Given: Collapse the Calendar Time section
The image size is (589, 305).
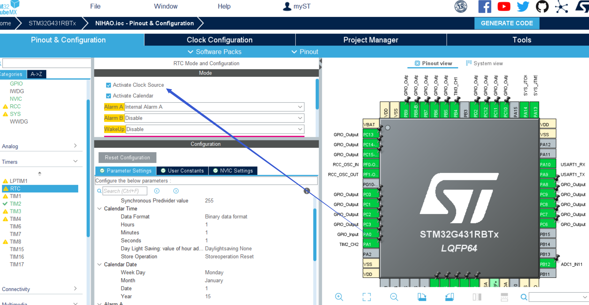Looking at the screenshot, I should pos(100,209).
